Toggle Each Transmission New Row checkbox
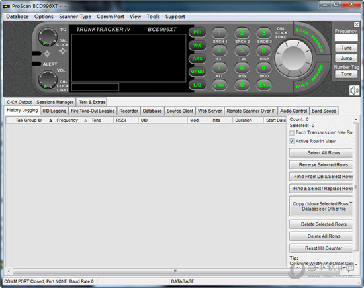This screenshot has height=288, width=364. [292, 132]
